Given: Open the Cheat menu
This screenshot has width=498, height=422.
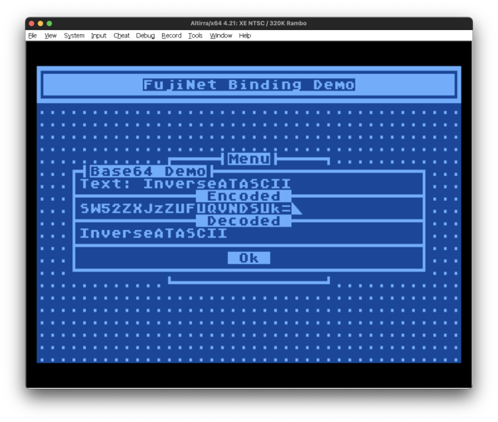Looking at the screenshot, I should click(121, 36).
